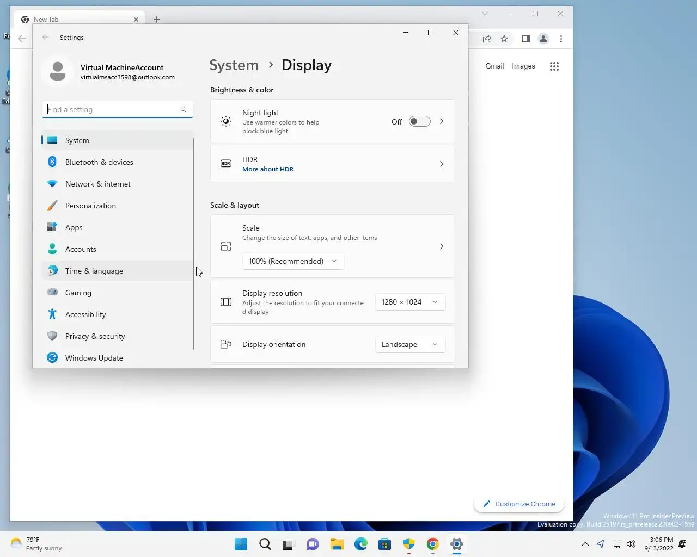The width and height of the screenshot is (697, 557).
Task: Open the Apps settings category
Action: tap(117, 227)
